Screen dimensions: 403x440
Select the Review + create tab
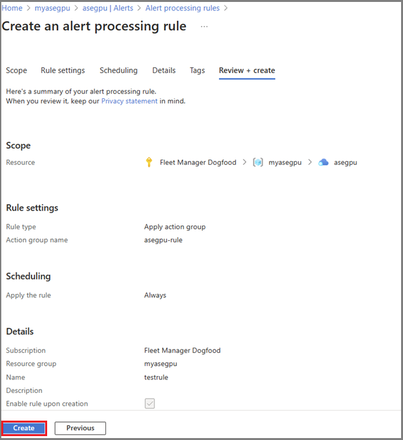tap(247, 70)
